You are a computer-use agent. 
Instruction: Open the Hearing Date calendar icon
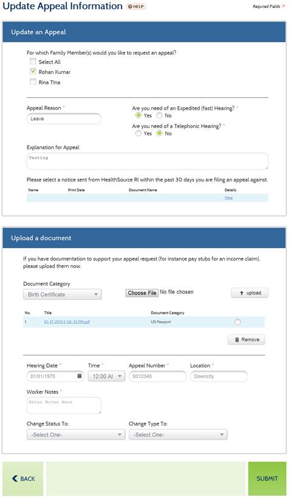pos(80,376)
